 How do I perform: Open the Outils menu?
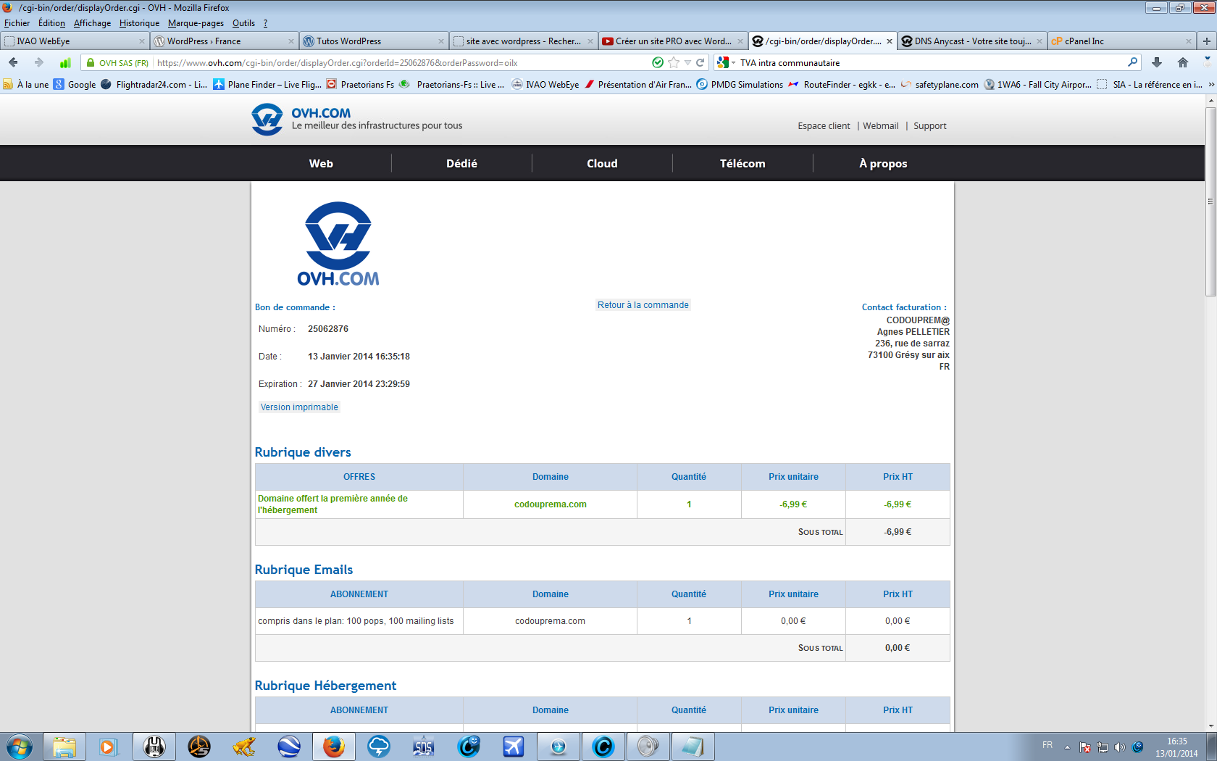(243, 23)
